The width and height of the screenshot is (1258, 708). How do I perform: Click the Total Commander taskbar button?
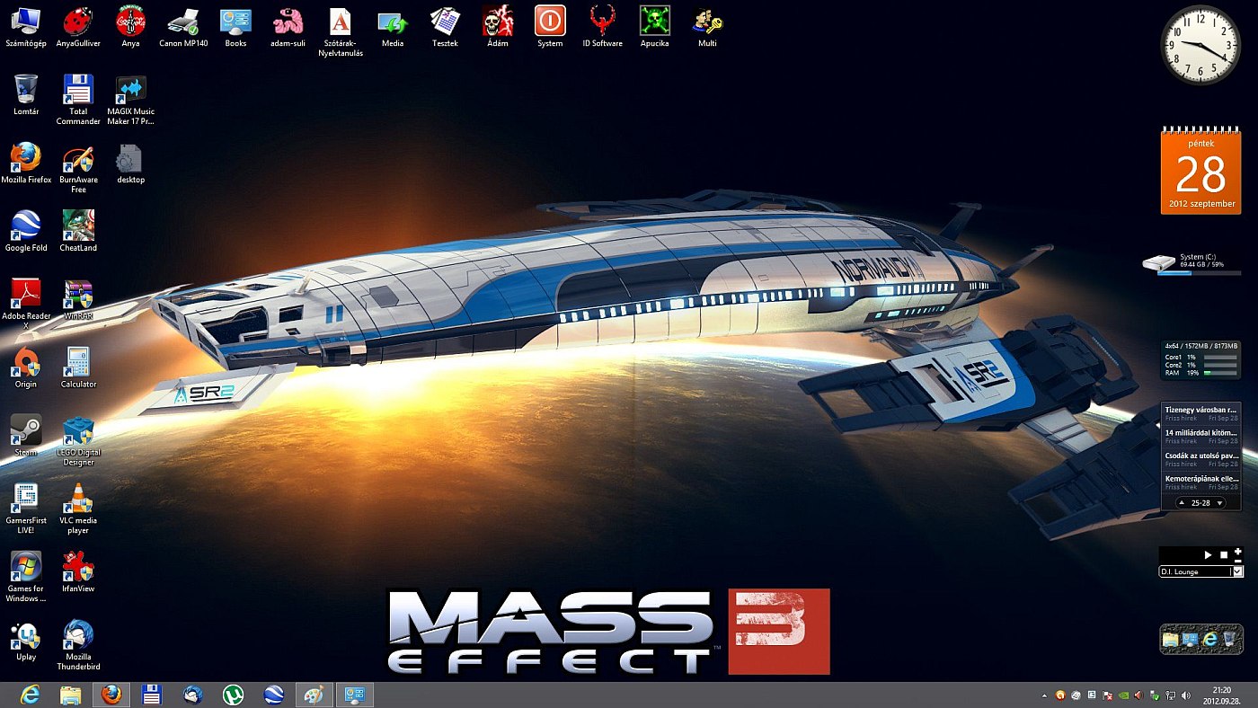(152, 695)
